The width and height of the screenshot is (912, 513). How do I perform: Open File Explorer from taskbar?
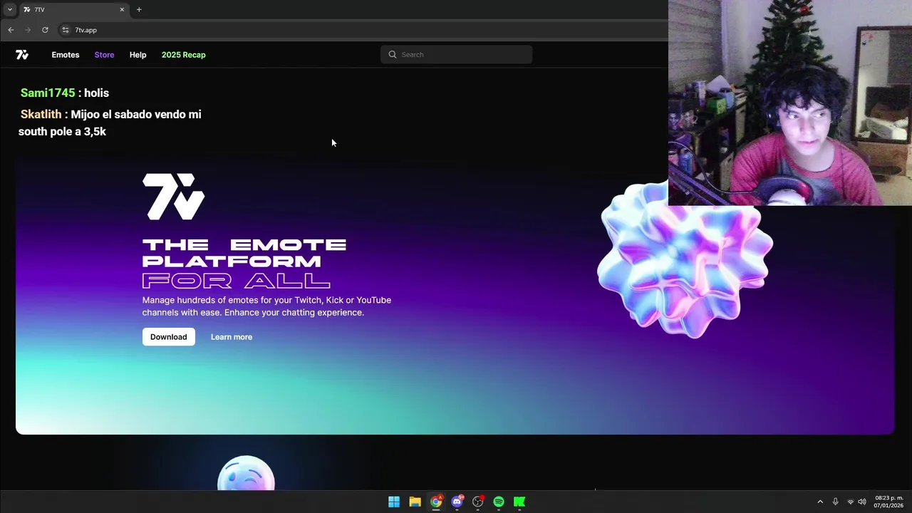[415, 502]
